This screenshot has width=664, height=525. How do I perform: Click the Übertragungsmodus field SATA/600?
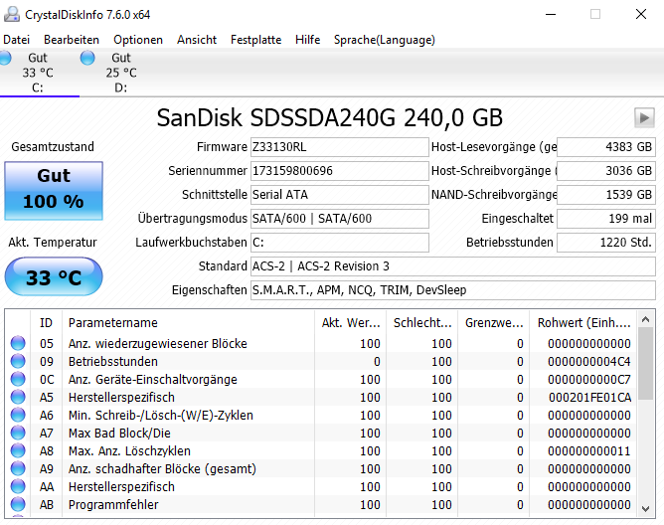pos(340,219)
